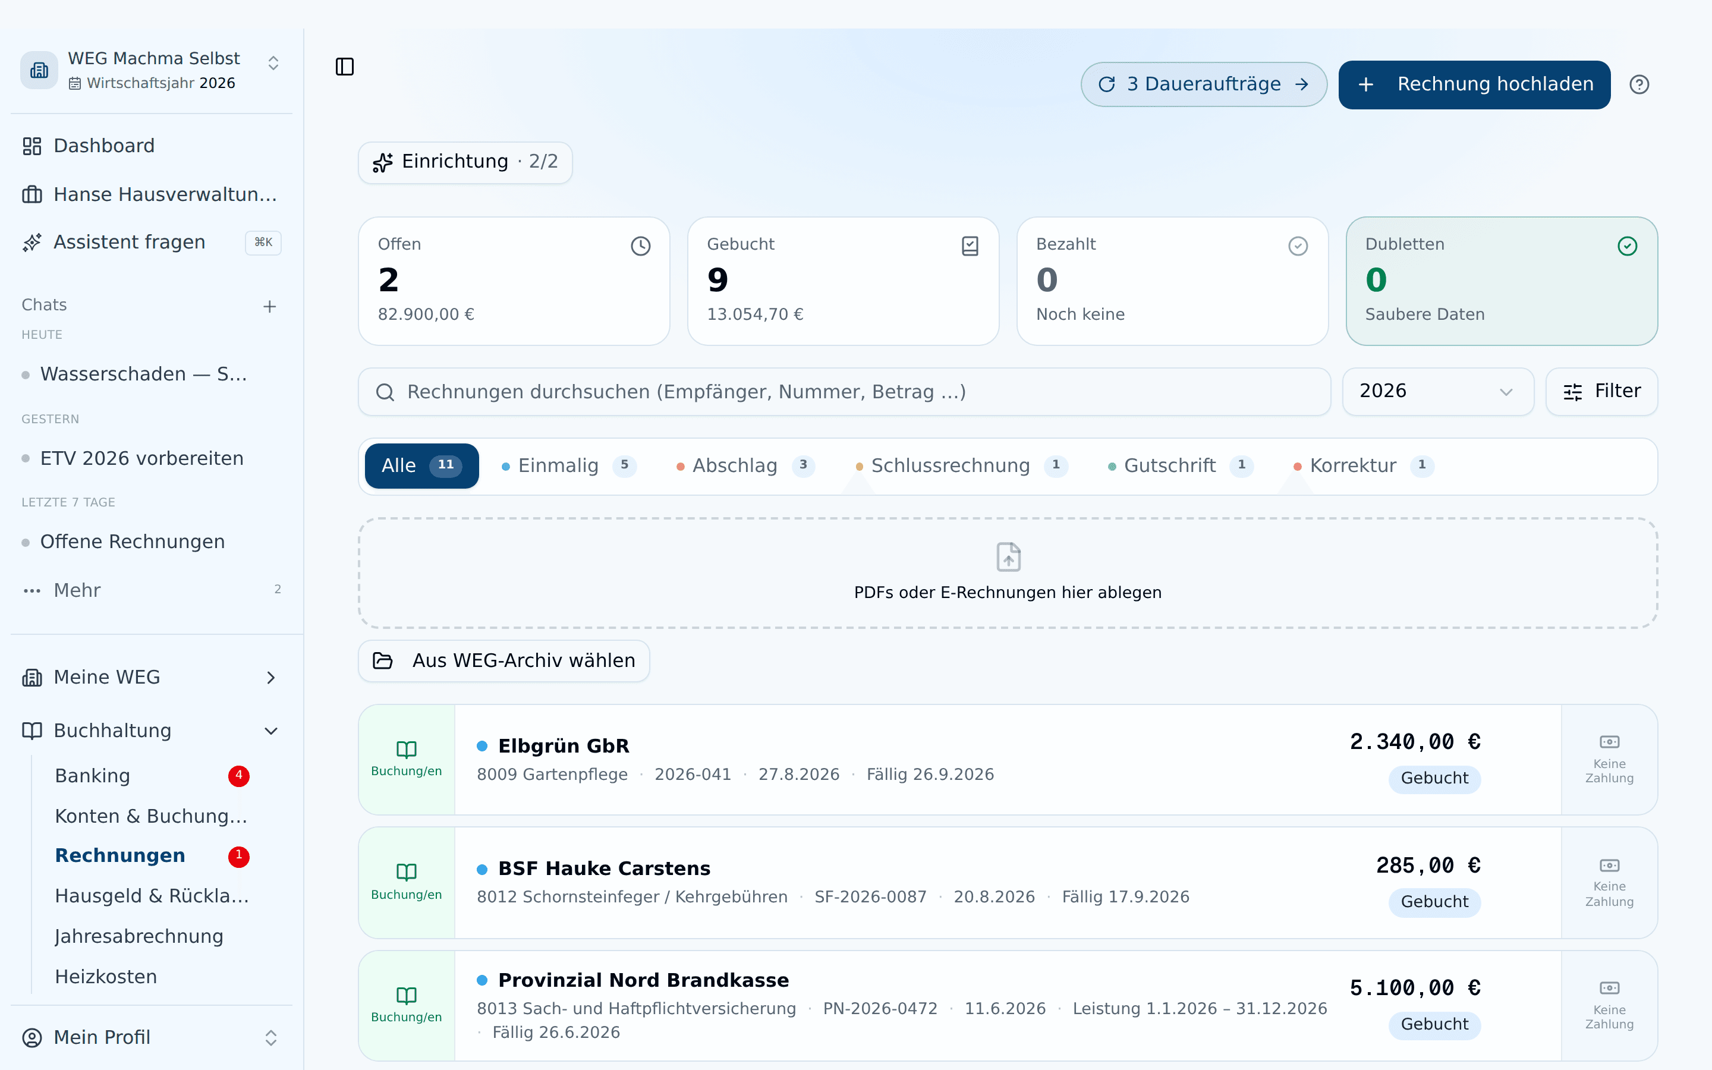Click Keine Zahlung for Elbgrün GbR

[x=1609, y=759]
